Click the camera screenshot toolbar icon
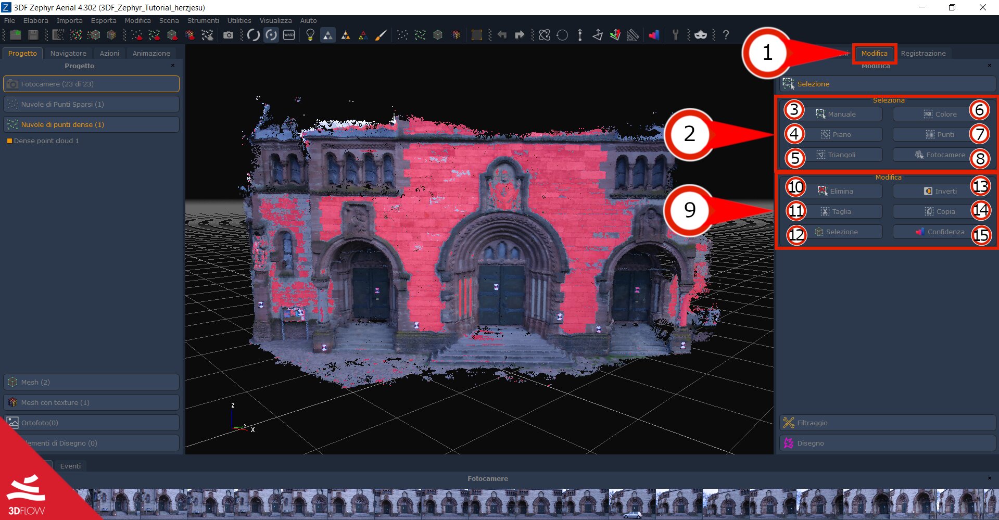This screenshot has width=999, height=520. (x=228, y=35)
